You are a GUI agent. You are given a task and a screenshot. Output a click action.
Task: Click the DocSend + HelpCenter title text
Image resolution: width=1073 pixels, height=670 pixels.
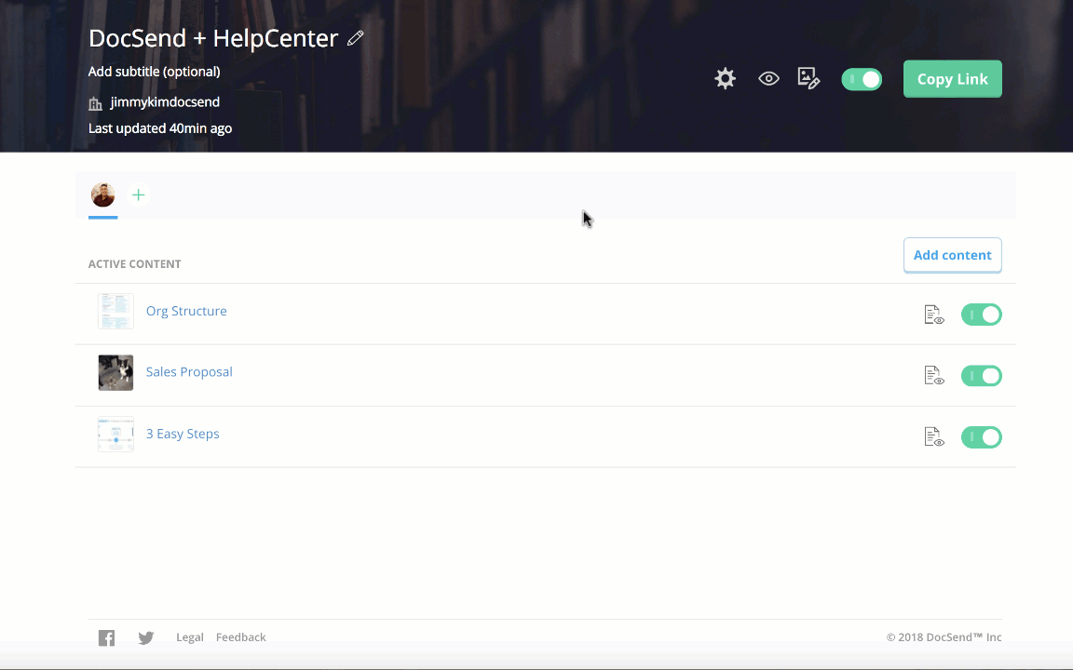click(213, 38)
